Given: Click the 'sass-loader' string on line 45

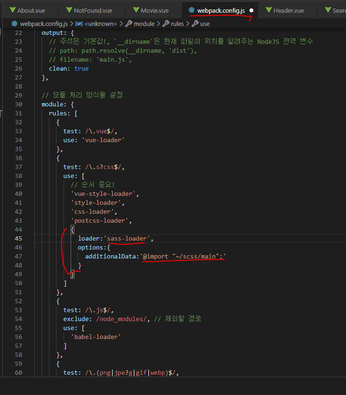Looking at the screenshot, I should pos(127,239).
